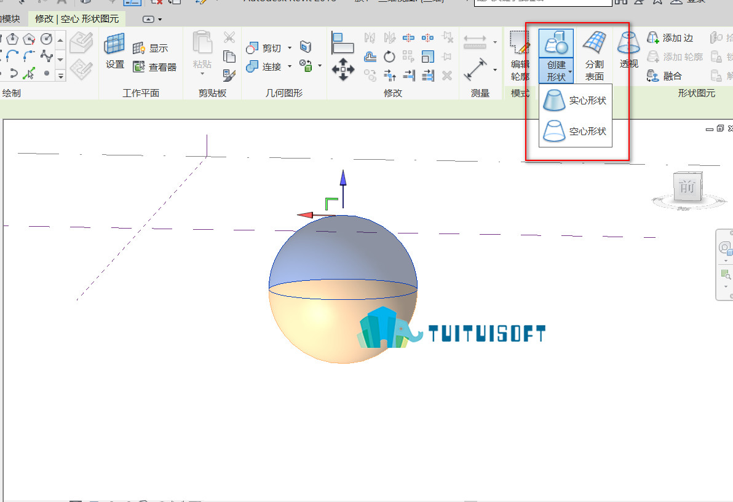Click 添加 边 add edge
733x502 pixels.
[670, 38]
